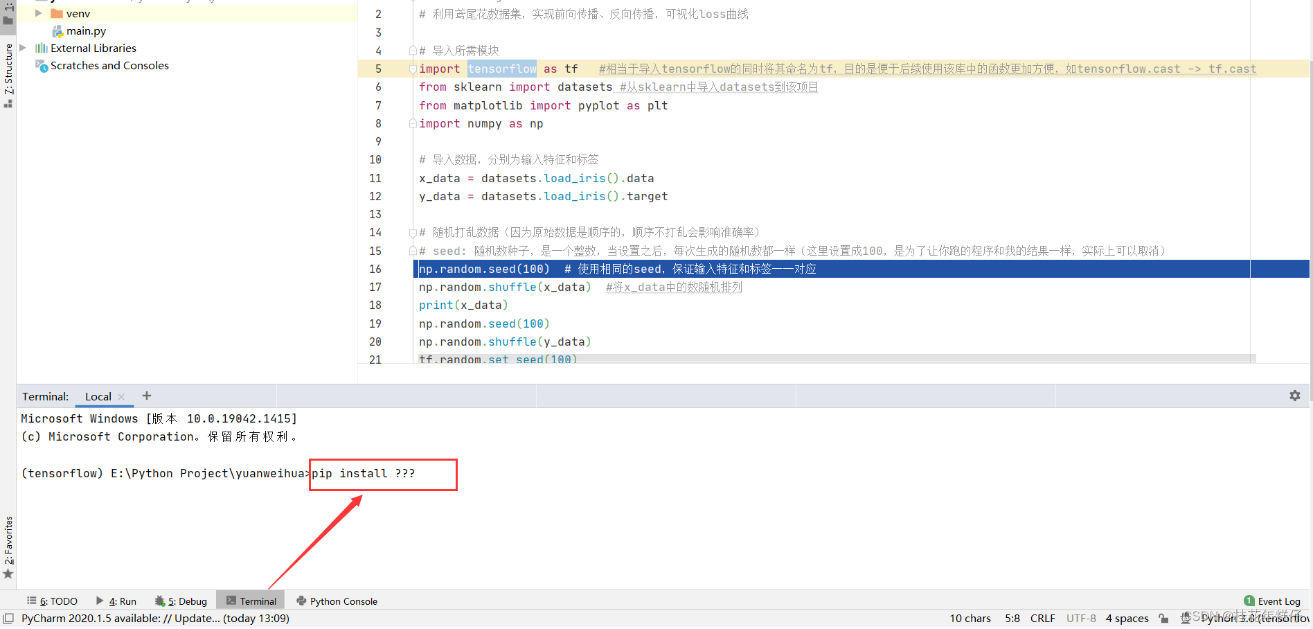
Task: Click the venv folder icon
Action: click(57, 13)
